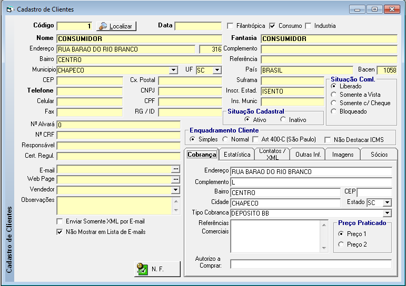Open the Vendedor dropdown

pyautogui.click(x=176, y=190)
